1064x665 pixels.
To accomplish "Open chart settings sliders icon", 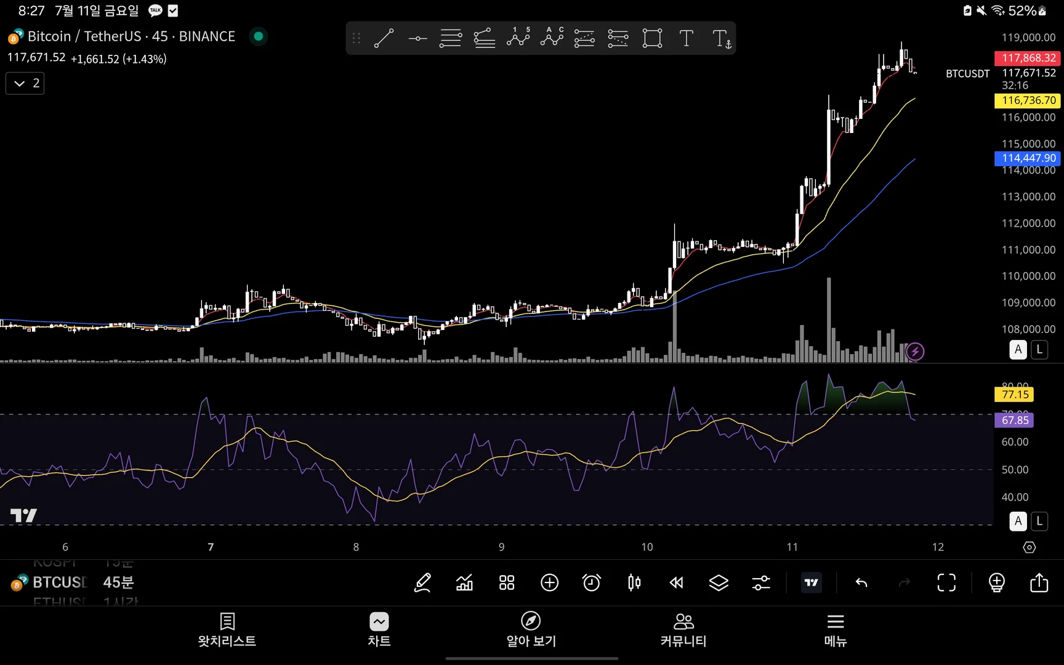I will [761, 582].
